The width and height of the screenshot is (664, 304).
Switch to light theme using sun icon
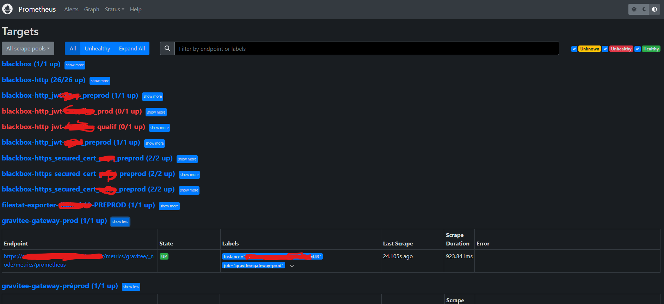[x=634, y=9]
